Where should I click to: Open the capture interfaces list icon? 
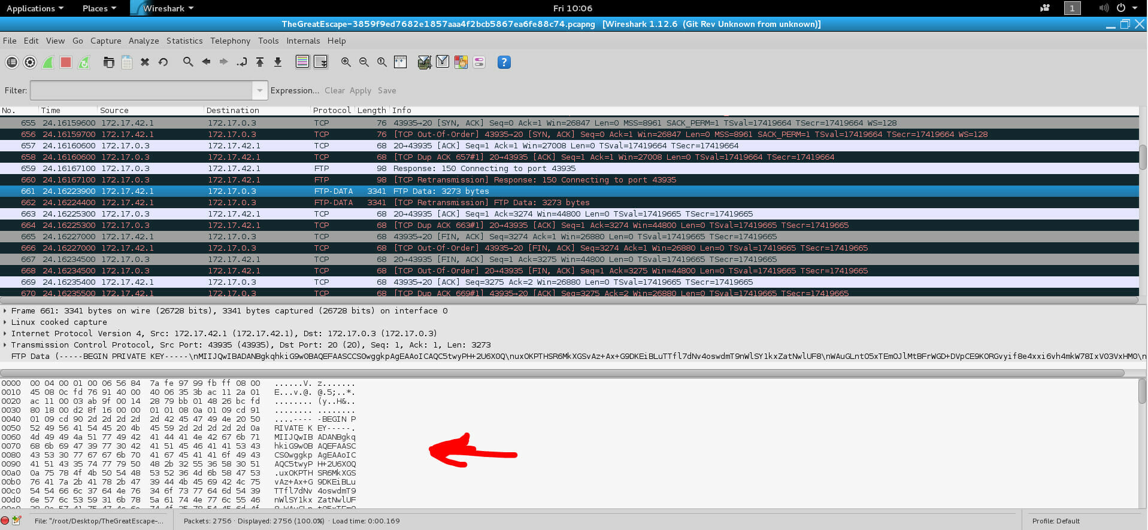[12, 62]
